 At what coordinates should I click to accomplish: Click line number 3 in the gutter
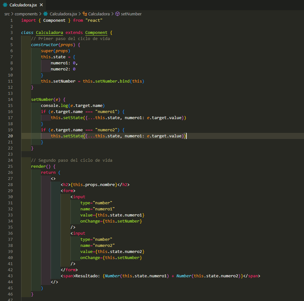tap(12, 32)
